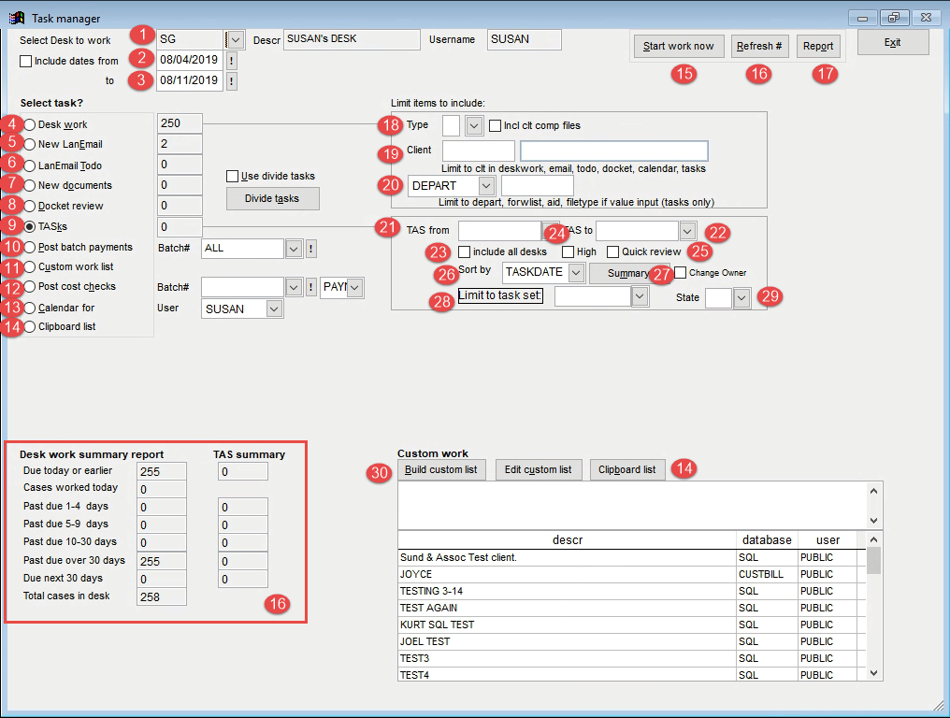
Task: Expand the DEPART dropdown
Action: (x=486, y=185)
